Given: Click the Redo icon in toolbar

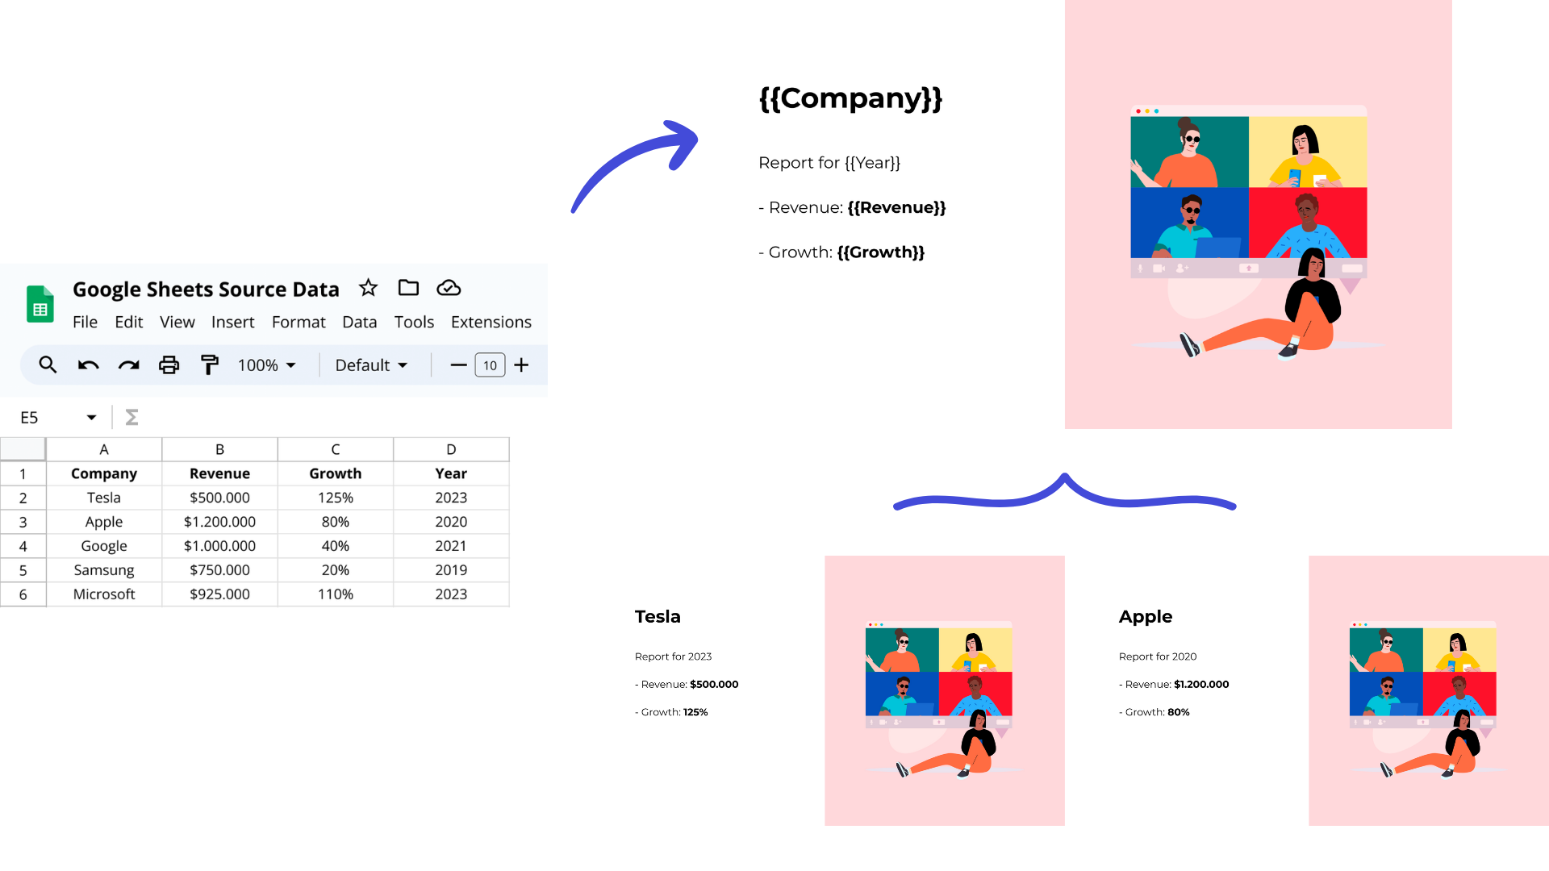Looking at the screenshot, I should click(x=129, y=365).
